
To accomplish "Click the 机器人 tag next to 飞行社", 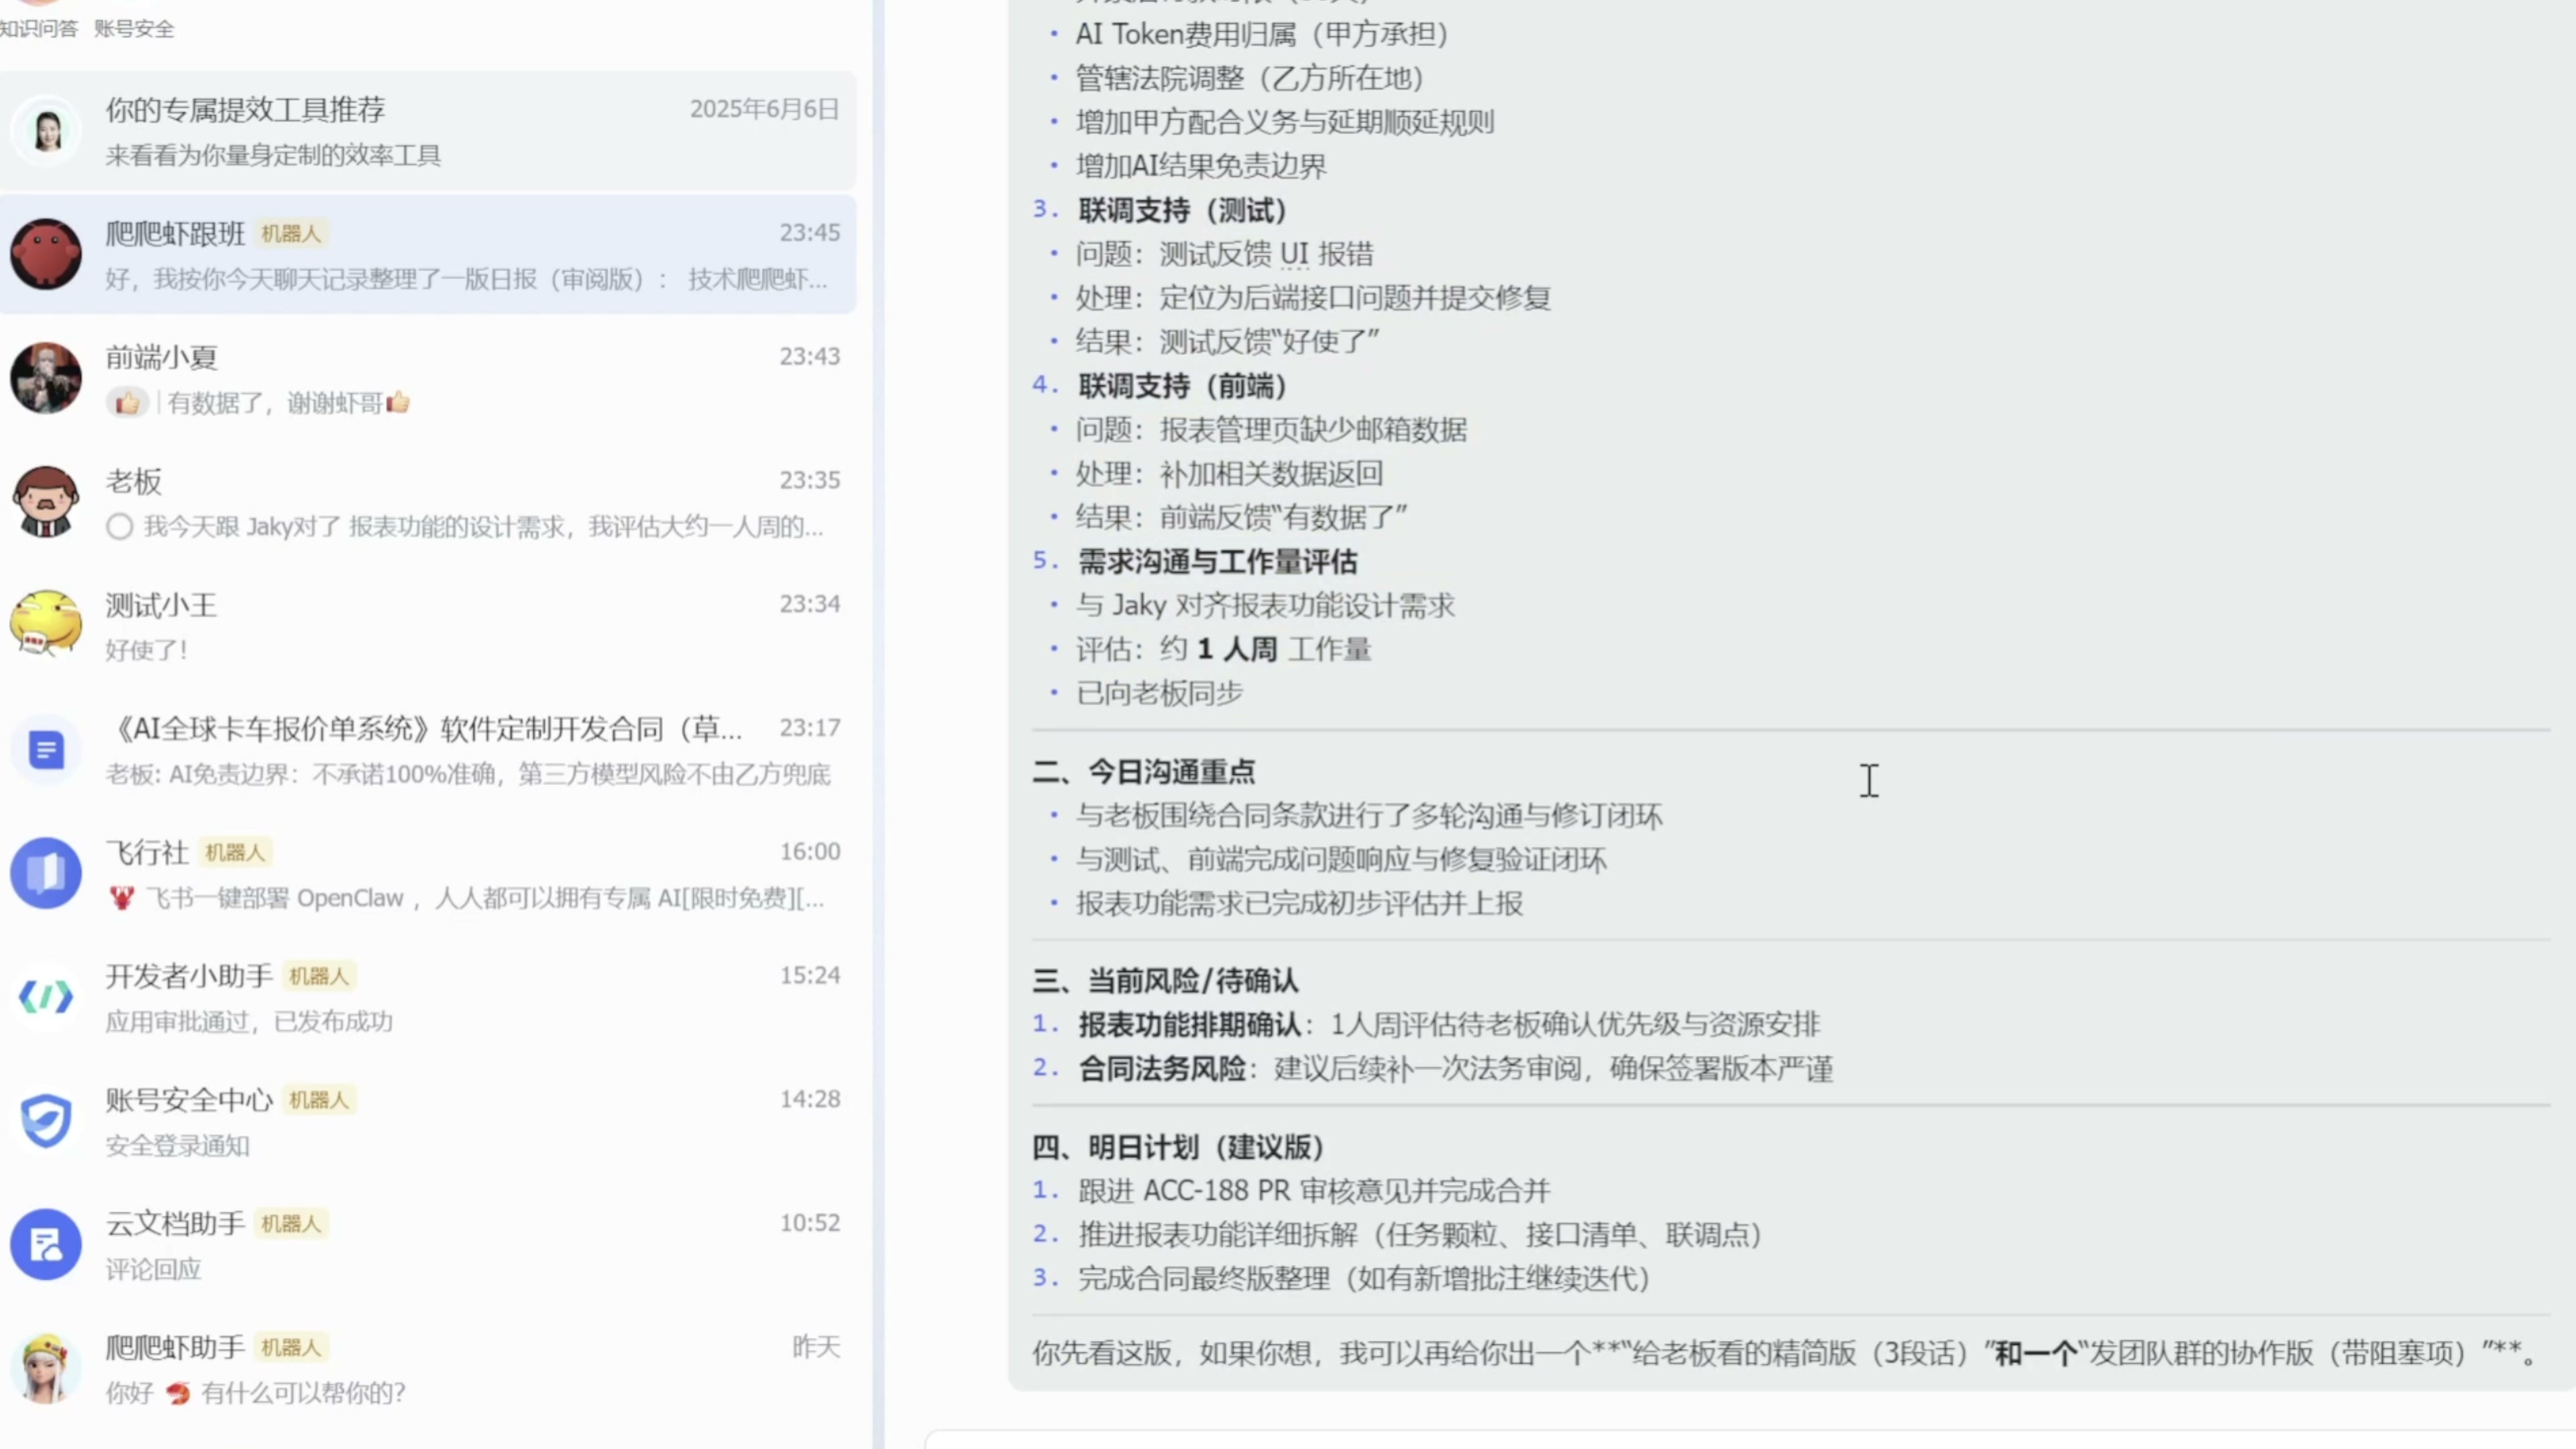I will click(235, 852).
